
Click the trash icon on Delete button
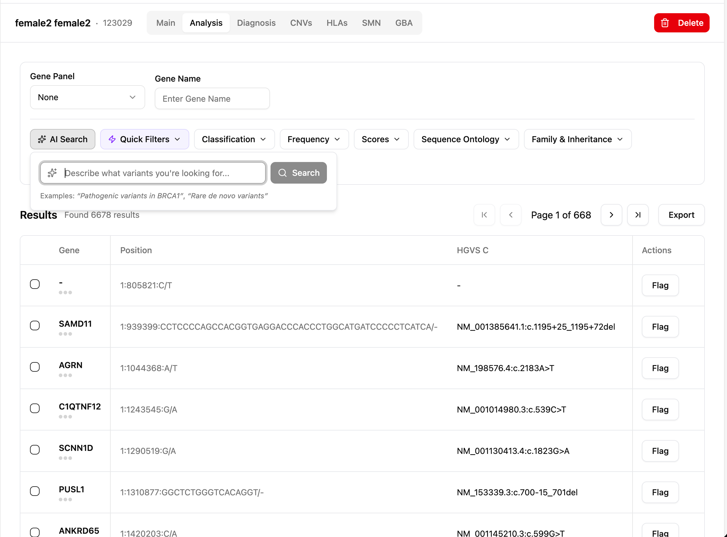point(665,23)
